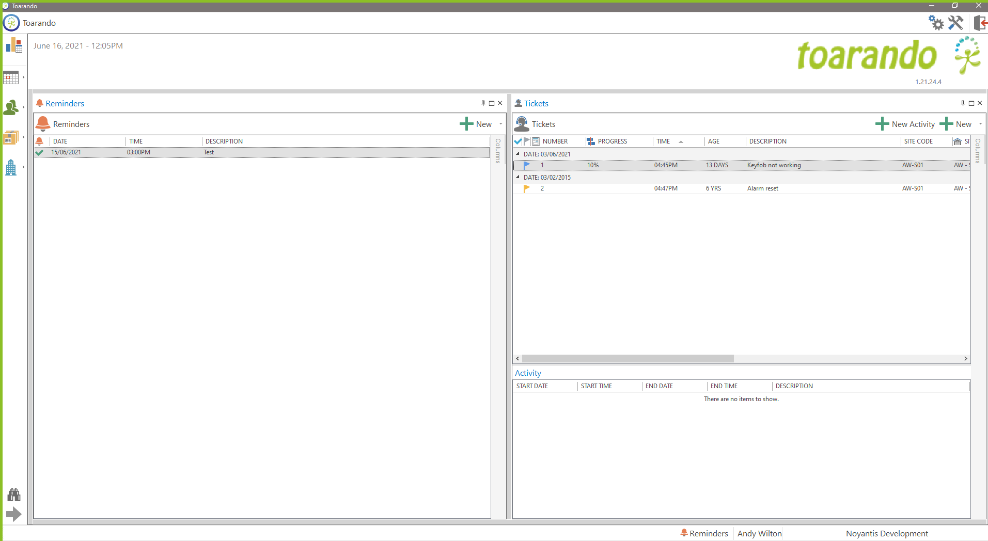Open dropdown arrow beside Reminders New button
This screenshot has height=541, width=988.
coord(500,124)
